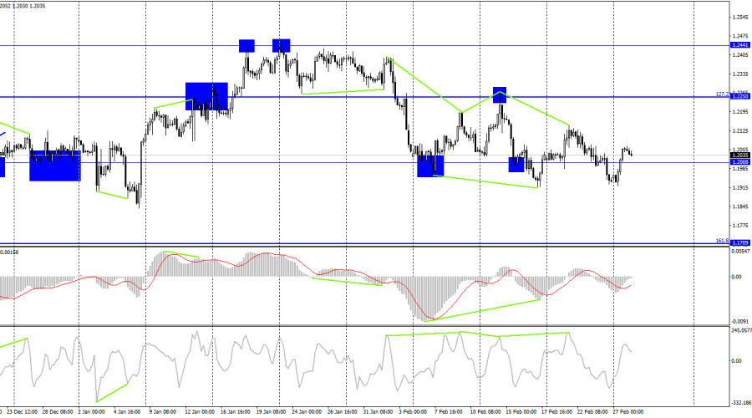Click the 22 Feb 08:00 time label

592,412
